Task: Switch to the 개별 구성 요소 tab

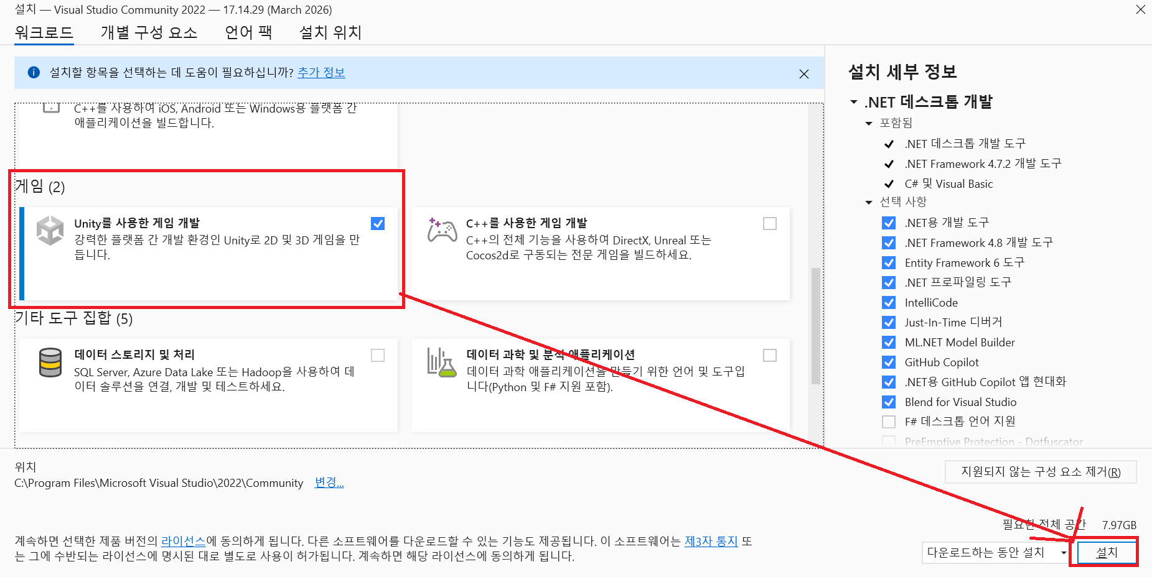Action: [x=149, y=32]
